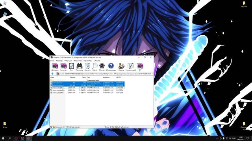
Task: Open the Команды menu
Action: pyautogui.click(x=59, y=61)
